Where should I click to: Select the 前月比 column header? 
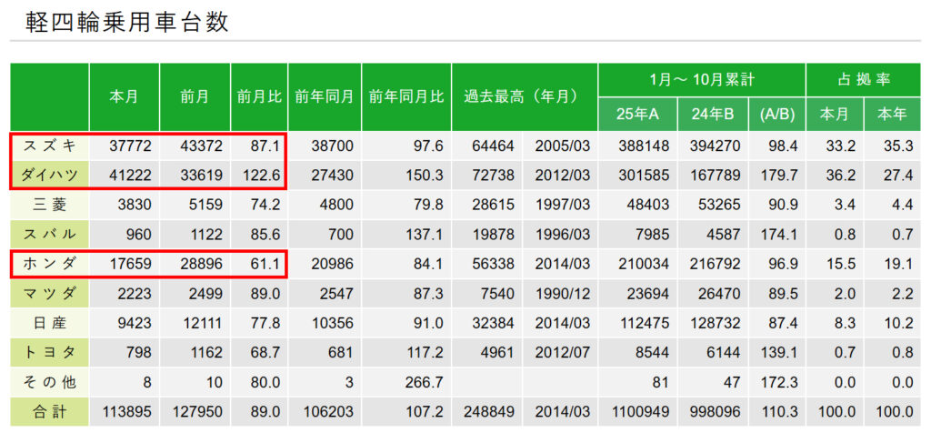(x=258, y=96)
